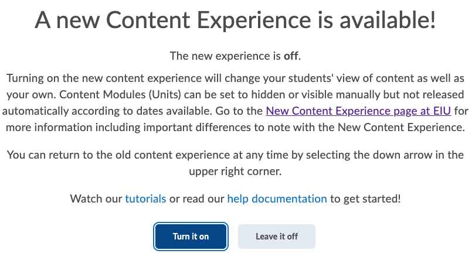Open the New Content Experience page at EIU link
This screenshot has height=257, width=472.
pos(358,109)
